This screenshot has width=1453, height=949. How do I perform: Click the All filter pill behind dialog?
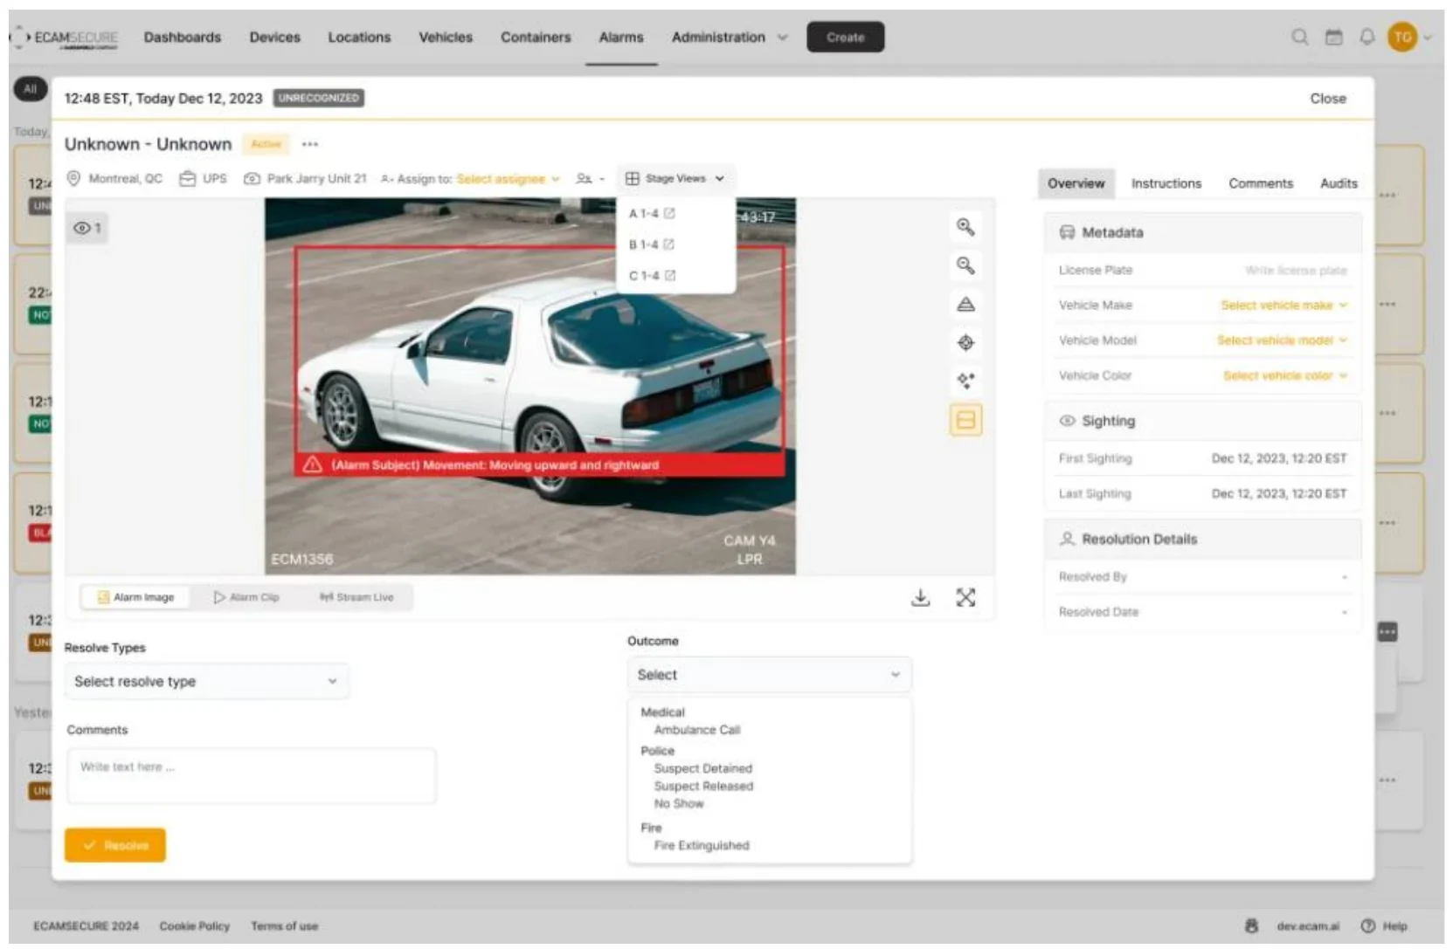click(x=30, y=89)
